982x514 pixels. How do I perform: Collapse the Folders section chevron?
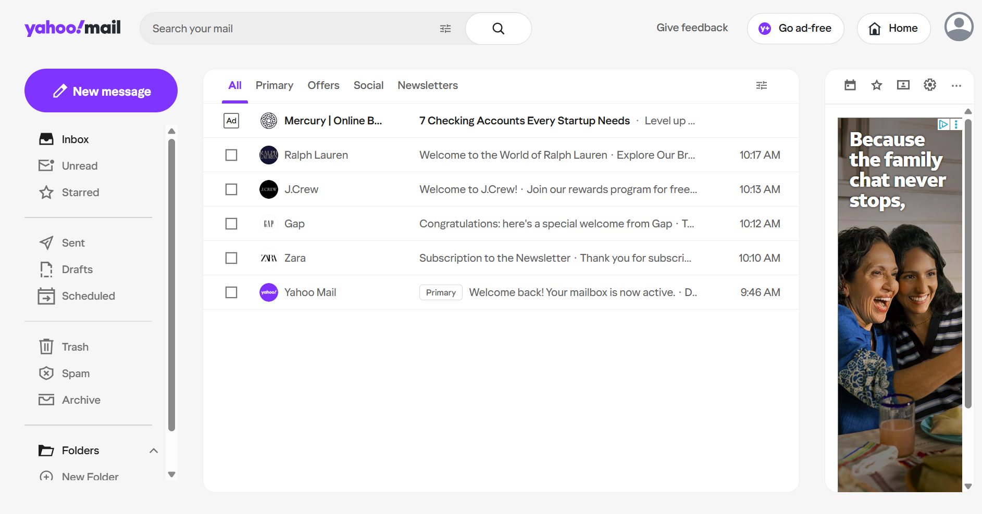coord(154,451)
